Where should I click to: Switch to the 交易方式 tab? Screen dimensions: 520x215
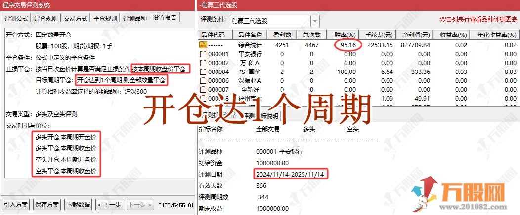pyautogui.click(x=75, y=18)
